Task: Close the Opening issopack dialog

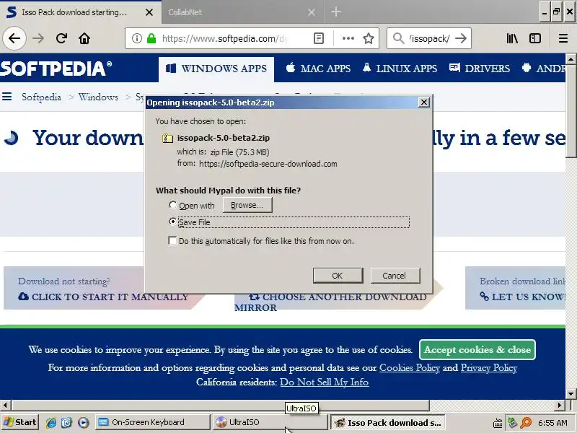Action: click(x=424, y=102)
